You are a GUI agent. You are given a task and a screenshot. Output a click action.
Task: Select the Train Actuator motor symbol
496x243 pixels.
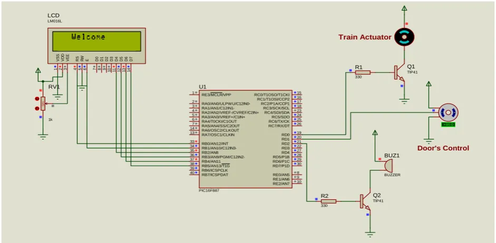404,37
